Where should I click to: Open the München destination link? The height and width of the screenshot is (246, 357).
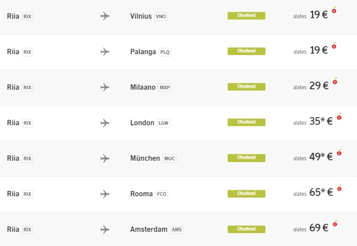click(145, 159)
